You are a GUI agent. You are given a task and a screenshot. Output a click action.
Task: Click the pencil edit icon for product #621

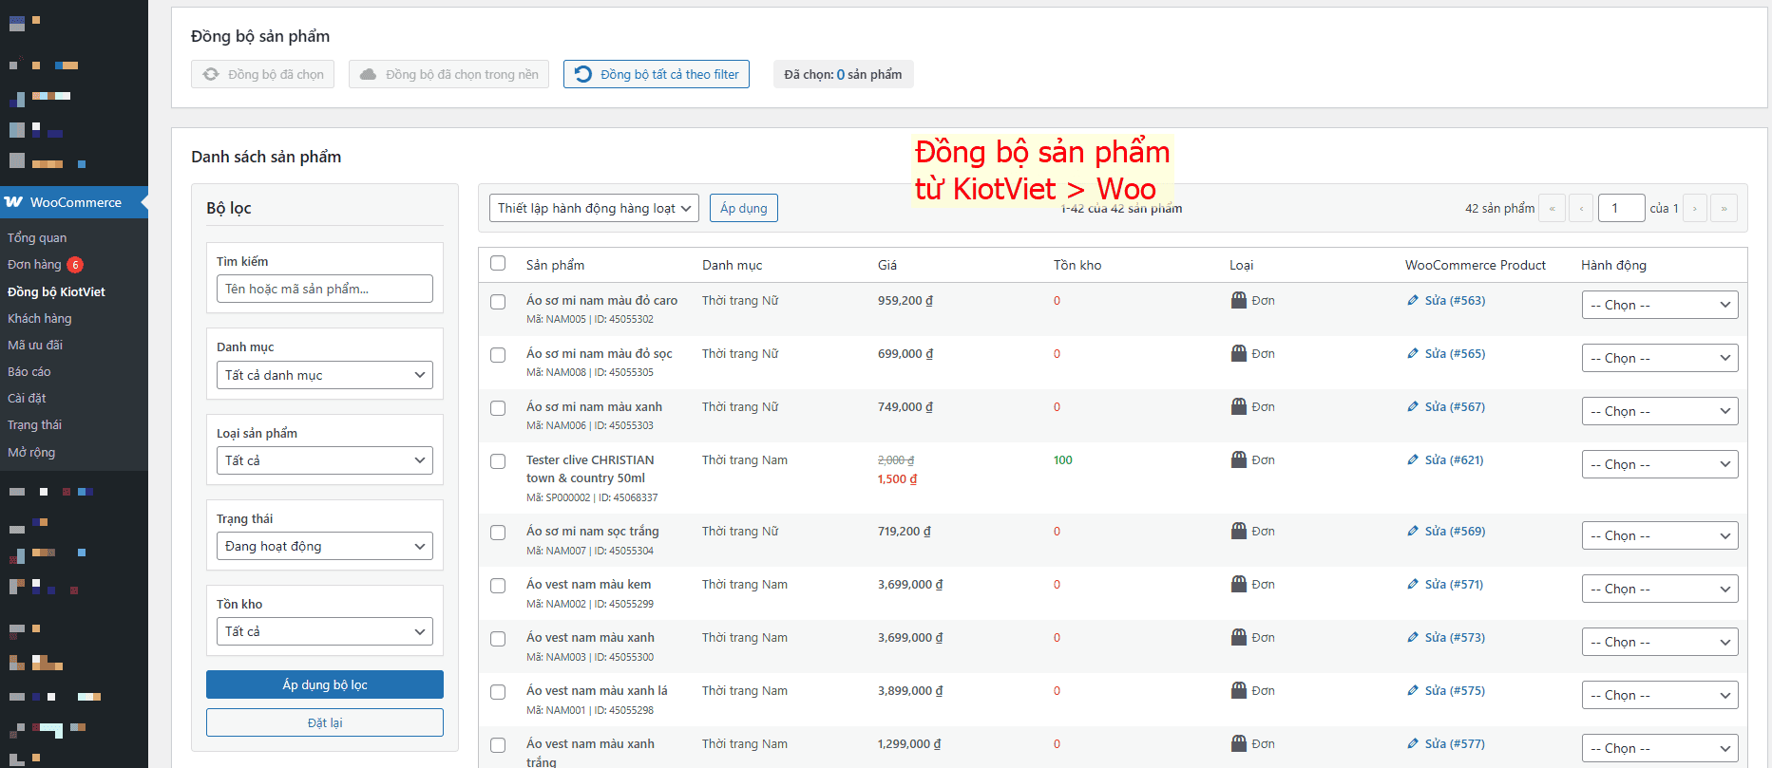point(1413,460)
